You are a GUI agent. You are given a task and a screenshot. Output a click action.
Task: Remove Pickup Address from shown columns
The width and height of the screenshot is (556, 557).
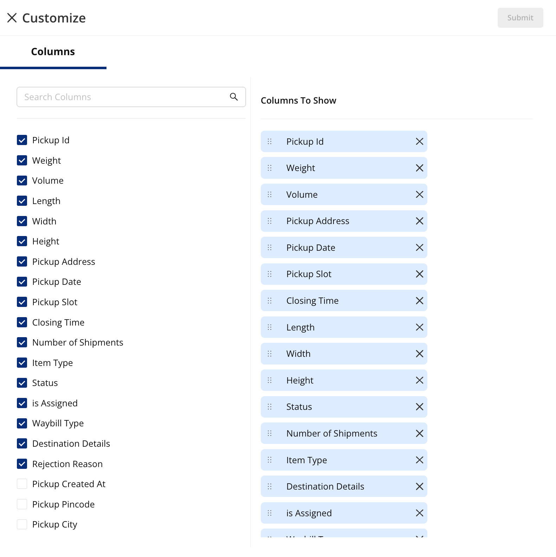[x=419, y=221]
